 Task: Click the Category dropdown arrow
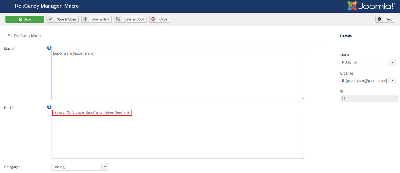click(x=105, y=167)
